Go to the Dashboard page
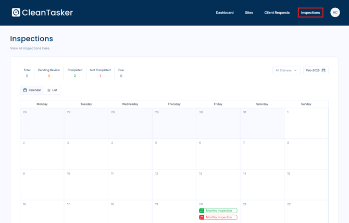 (x=225, y=12)
